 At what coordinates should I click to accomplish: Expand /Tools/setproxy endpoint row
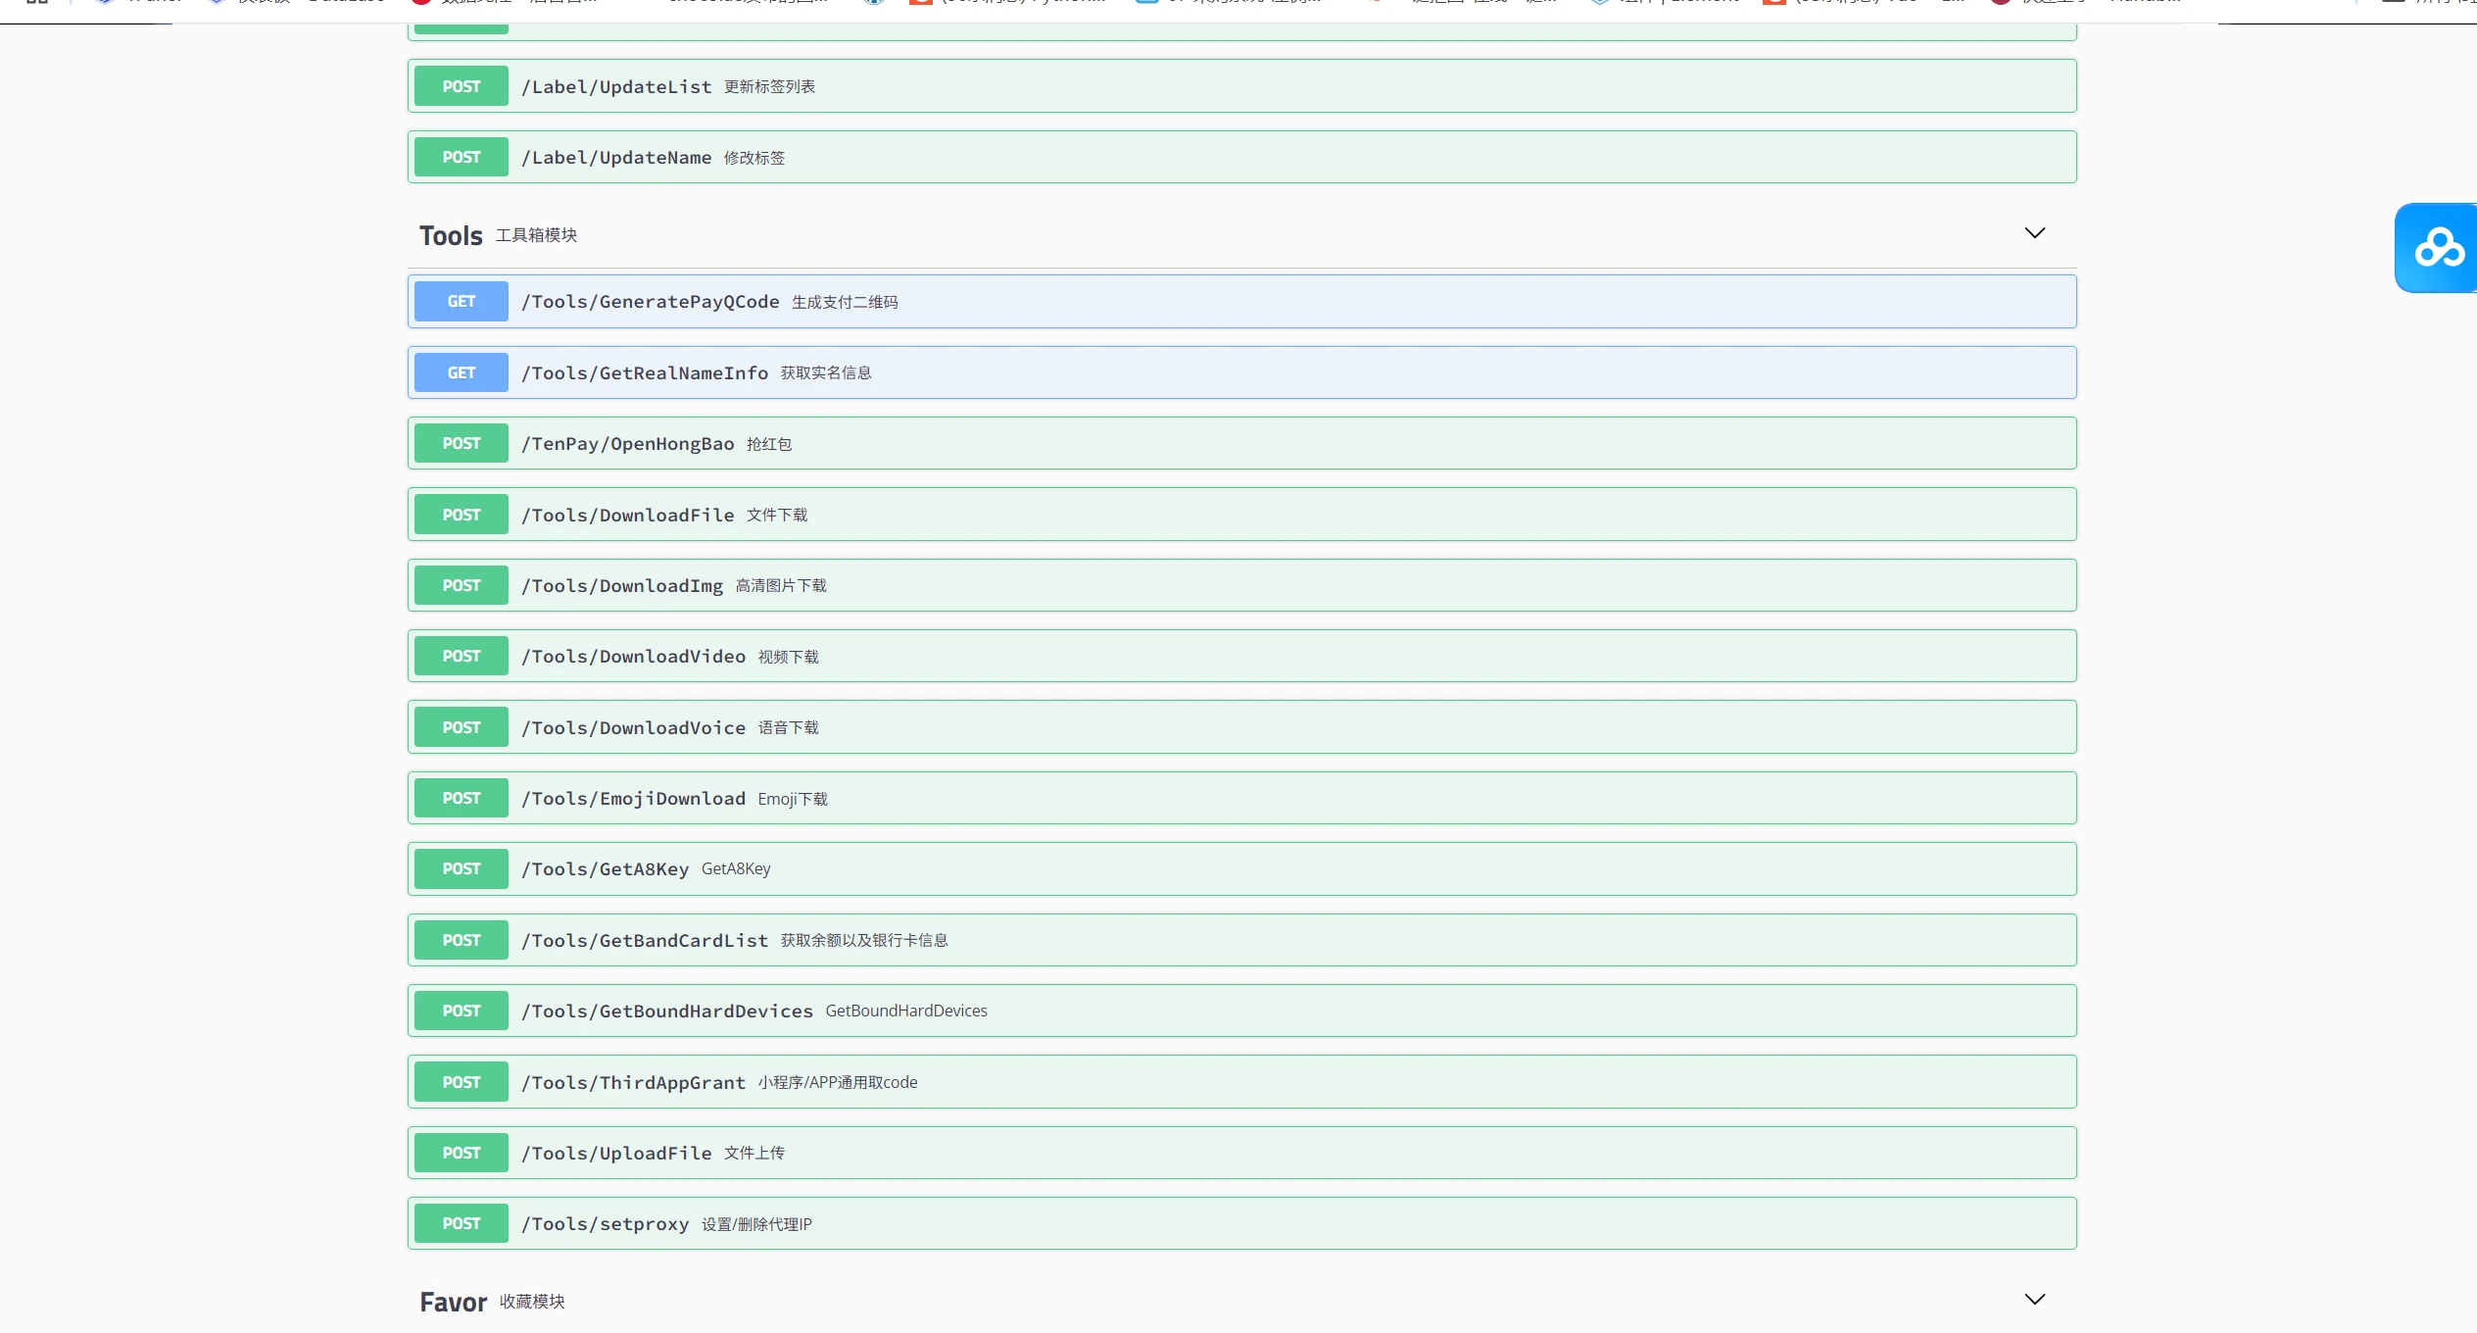tap(605, 1224)
